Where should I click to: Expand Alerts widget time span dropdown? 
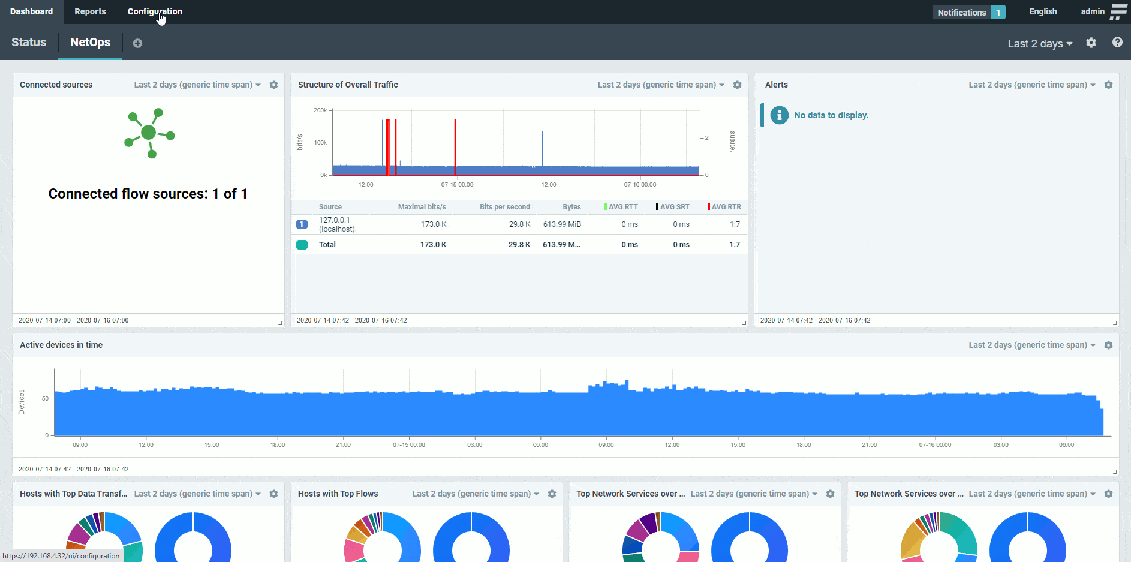tap(1031, 85)
